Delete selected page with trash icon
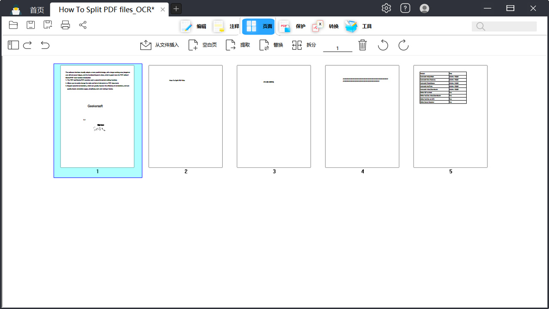The height and width of the screenshot is (309, 549). pos(362,45)
